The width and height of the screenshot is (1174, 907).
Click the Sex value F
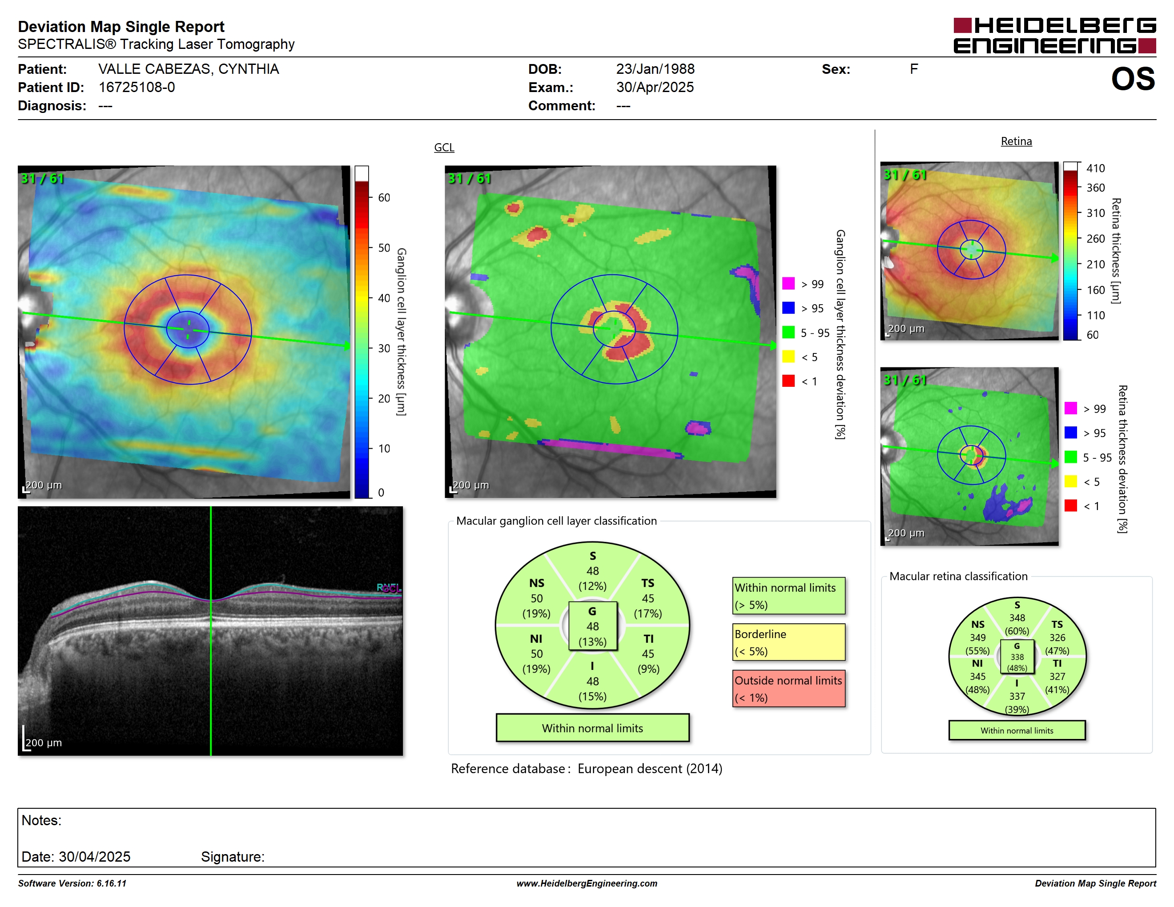click(x=914, y=69)
